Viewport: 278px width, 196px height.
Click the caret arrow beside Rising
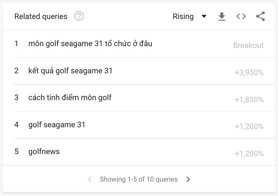(x=204, y=17)
